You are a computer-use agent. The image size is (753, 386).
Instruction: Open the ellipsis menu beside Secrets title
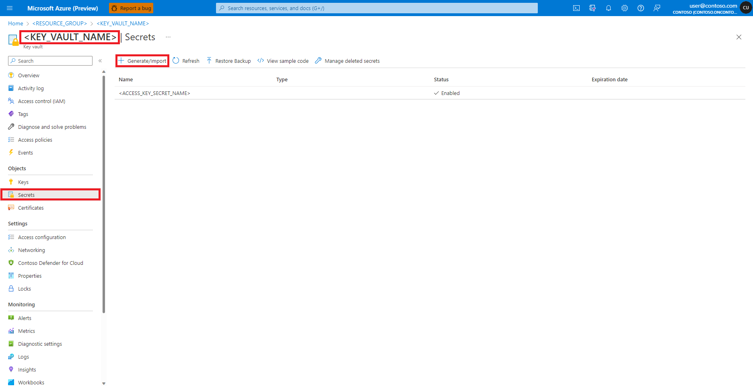click(168, 37)
